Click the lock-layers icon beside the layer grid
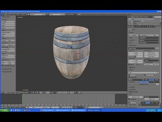This screenshot has width=162, height=122. (69, 93)
